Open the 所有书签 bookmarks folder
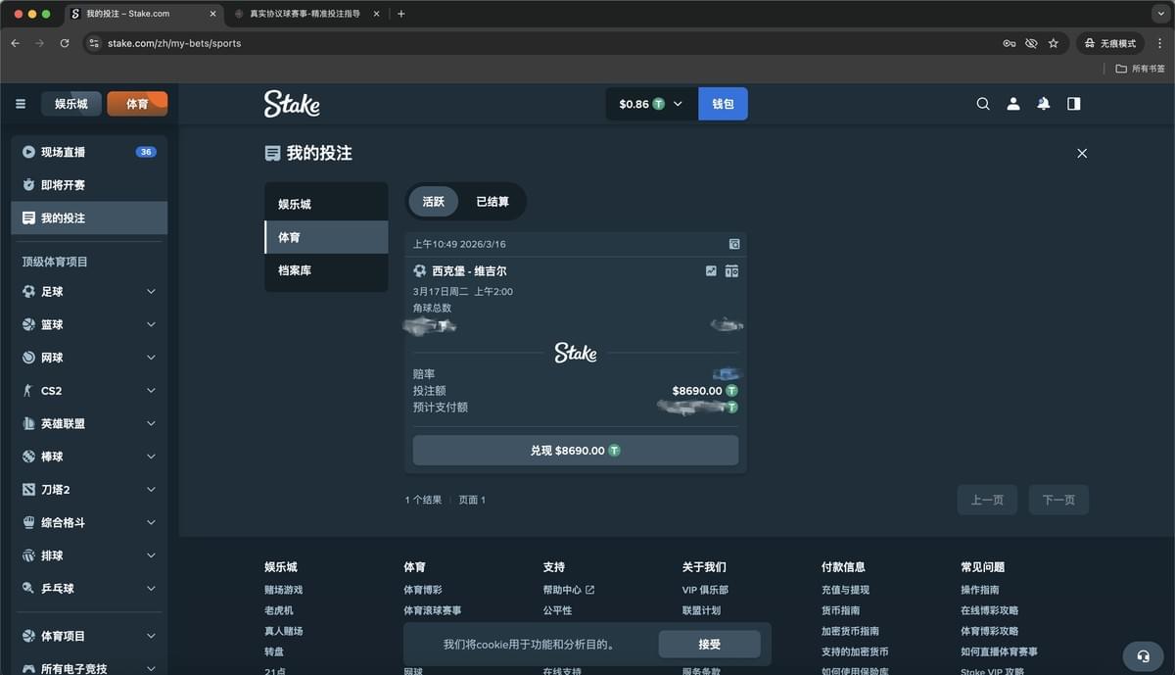The height and width of the screenshot is (675, 1175). pos(1141,69)
